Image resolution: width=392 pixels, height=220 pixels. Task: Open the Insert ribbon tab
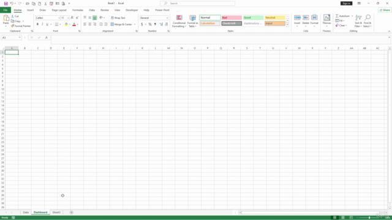tap(30, 10)
